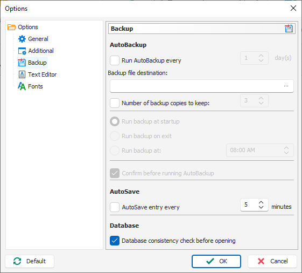Click the General gear icon
302x273 pixels.
tap(22, 39)
